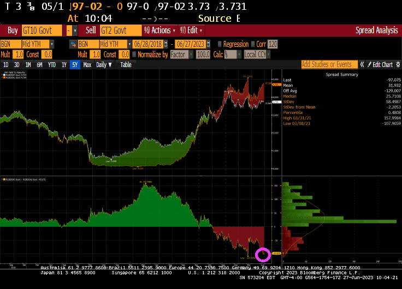Click the Table view button
This screenshot has width=402, height=289.
[x=126, y=65]
